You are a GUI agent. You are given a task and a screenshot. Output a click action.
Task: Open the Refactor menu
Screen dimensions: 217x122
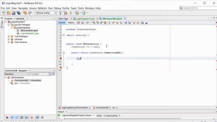[x=42, y=8]
